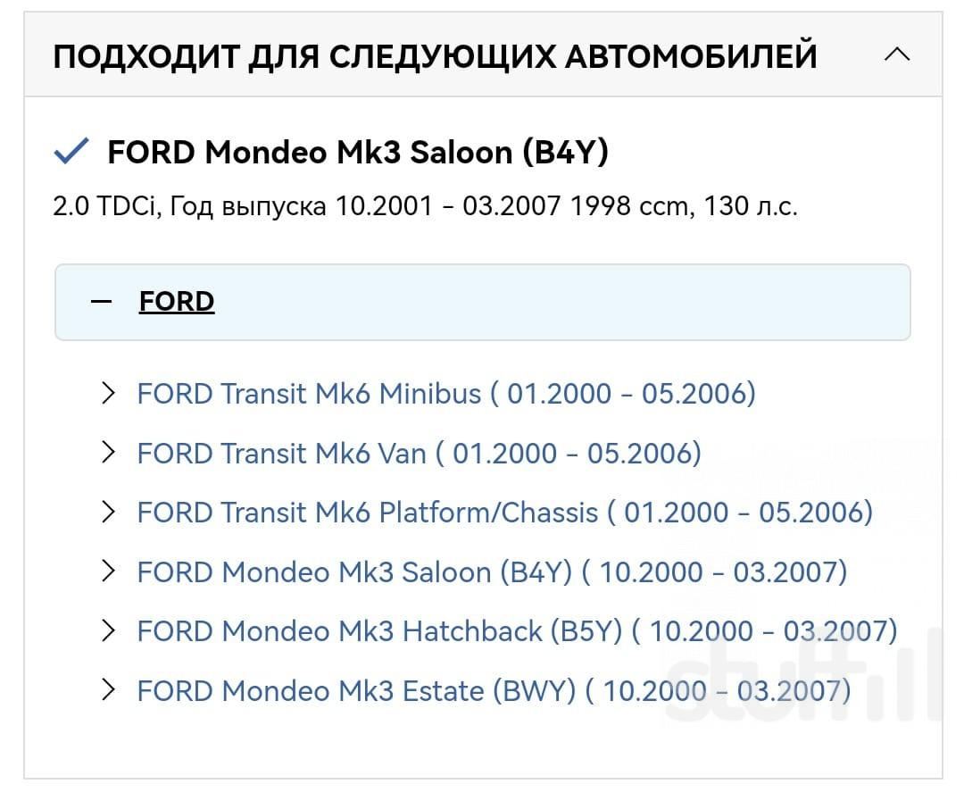964x809 pixels.
Task: Select Mondeo Mk3 Saloon (B4Y) list link
Action: coord(491,571)
